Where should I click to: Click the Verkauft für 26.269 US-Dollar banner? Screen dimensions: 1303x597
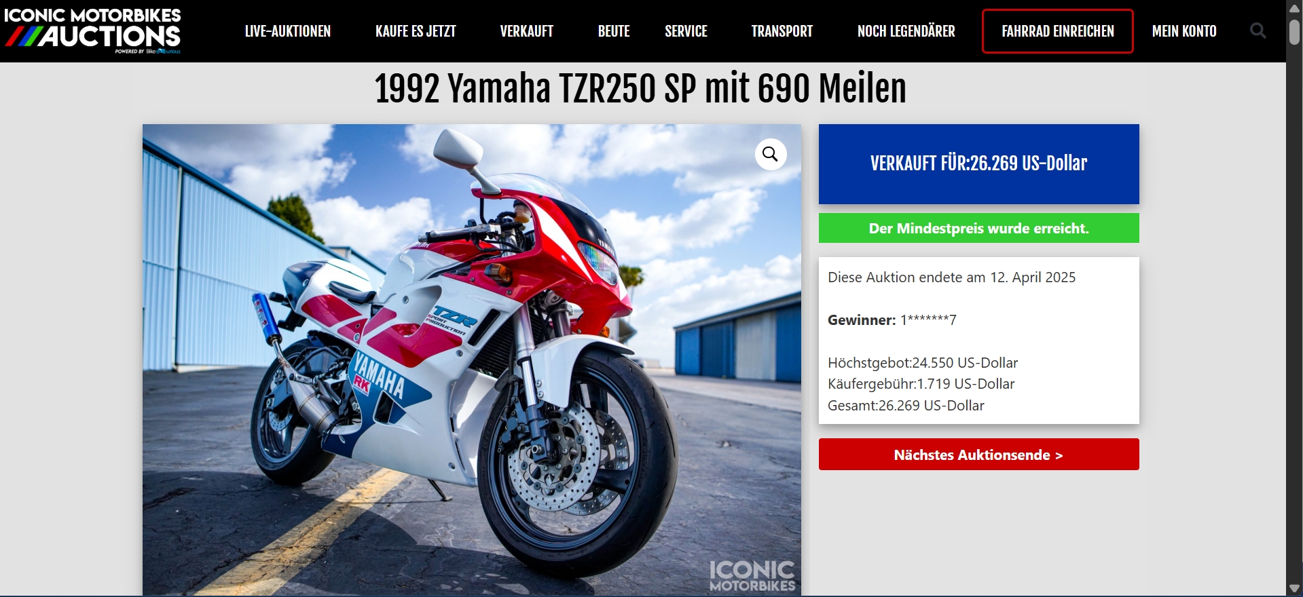click(x=978, y=163)
